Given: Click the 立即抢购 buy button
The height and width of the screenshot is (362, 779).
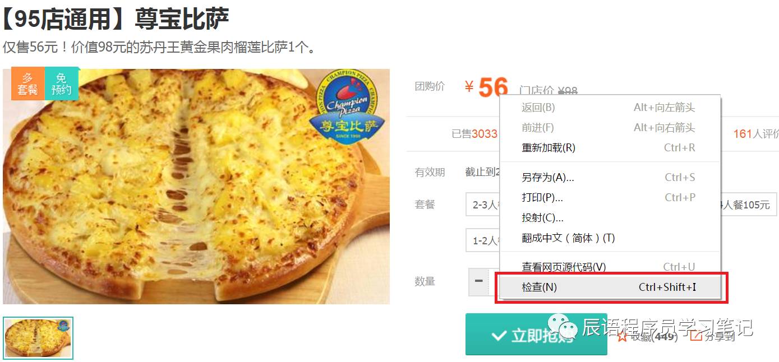Looking at the screenshot, I should coord(536,335).
